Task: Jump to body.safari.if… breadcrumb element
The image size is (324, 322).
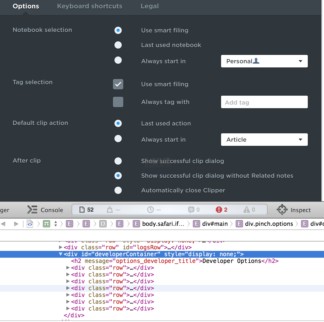Action: (x=163, y=224)
